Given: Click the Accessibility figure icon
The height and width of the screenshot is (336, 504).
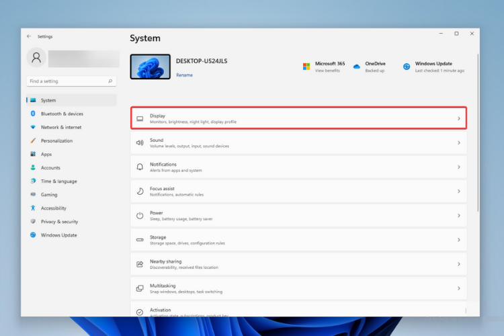Looking at the screenshot, I should point(32,208).
